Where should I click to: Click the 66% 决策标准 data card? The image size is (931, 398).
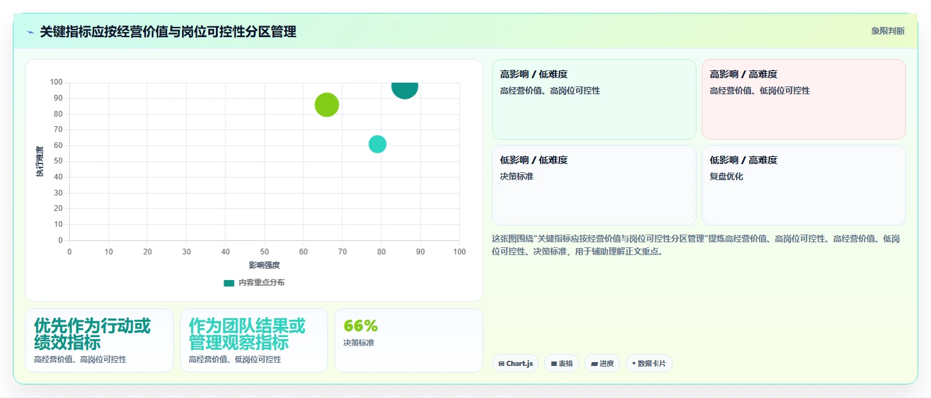pos(409,340)
